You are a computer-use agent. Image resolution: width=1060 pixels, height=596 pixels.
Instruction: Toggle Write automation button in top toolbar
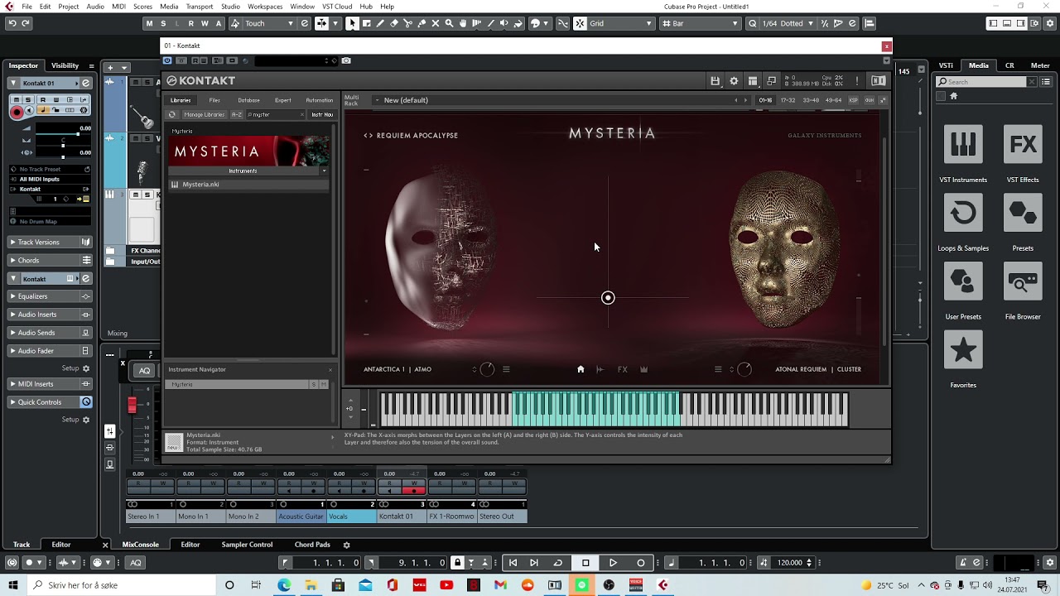205,23
